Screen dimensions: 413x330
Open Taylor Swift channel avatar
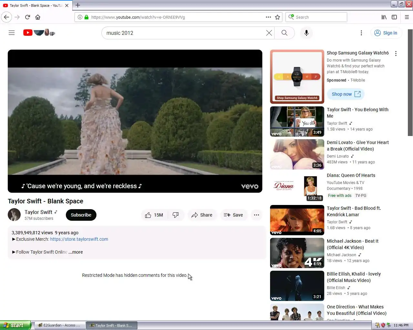coord(14,215)
